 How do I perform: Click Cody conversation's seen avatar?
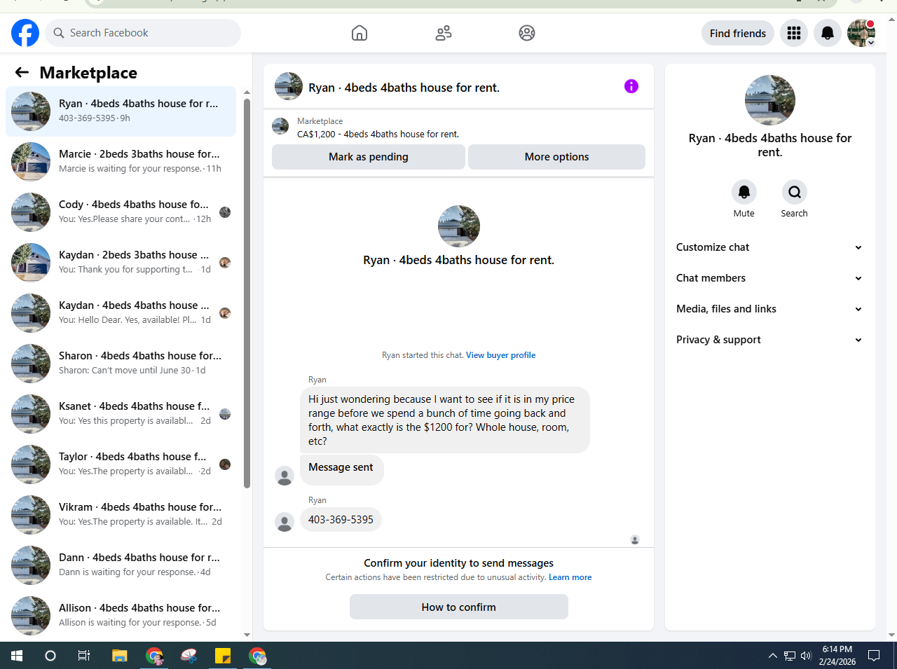(x=225, y=212)
